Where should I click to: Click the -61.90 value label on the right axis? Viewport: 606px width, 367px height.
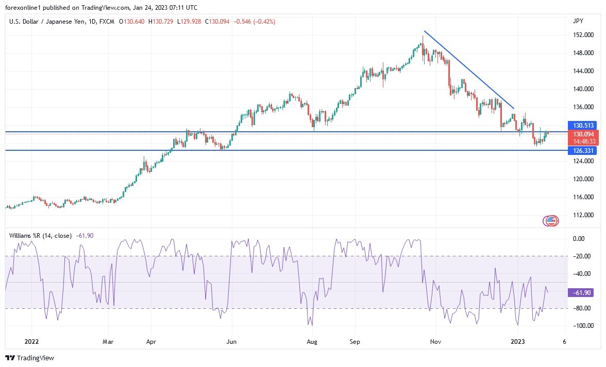tap(581, 292)
